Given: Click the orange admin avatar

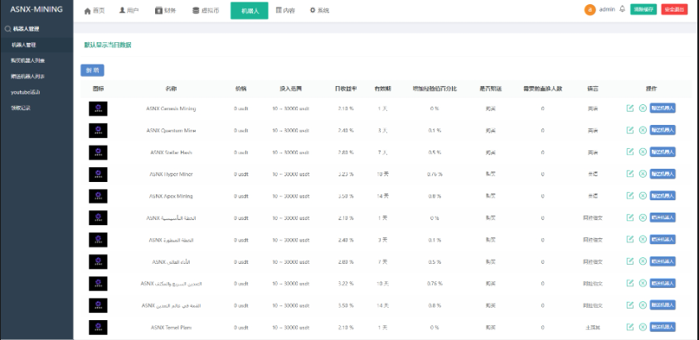Looking at the screenshot, I should (x=590, y=10).
